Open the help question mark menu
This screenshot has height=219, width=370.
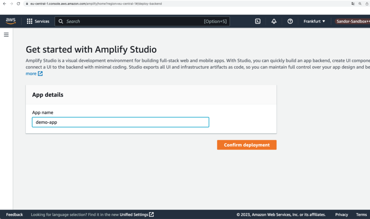[x=290, y=21]
